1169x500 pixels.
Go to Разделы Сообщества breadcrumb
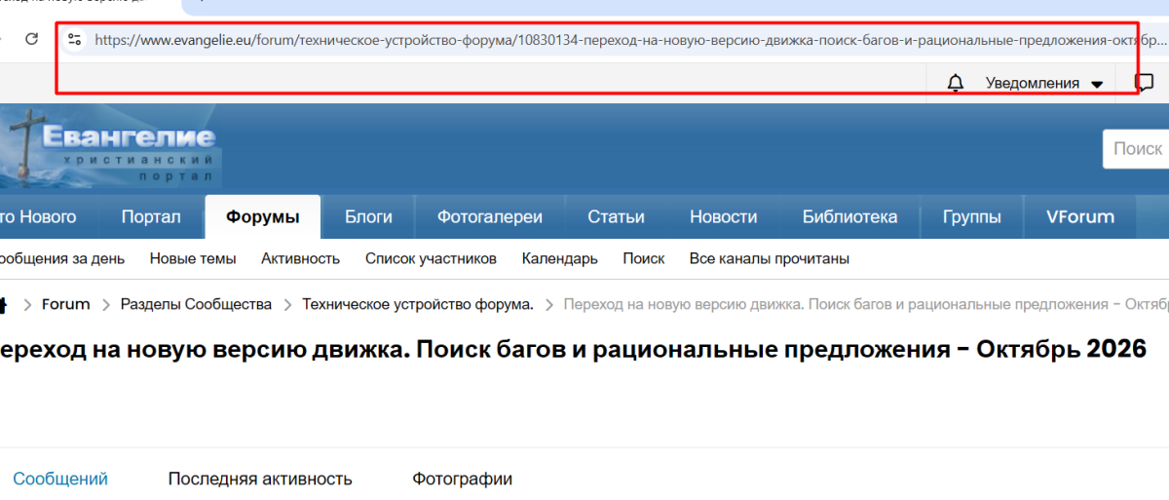click(196, 305)
